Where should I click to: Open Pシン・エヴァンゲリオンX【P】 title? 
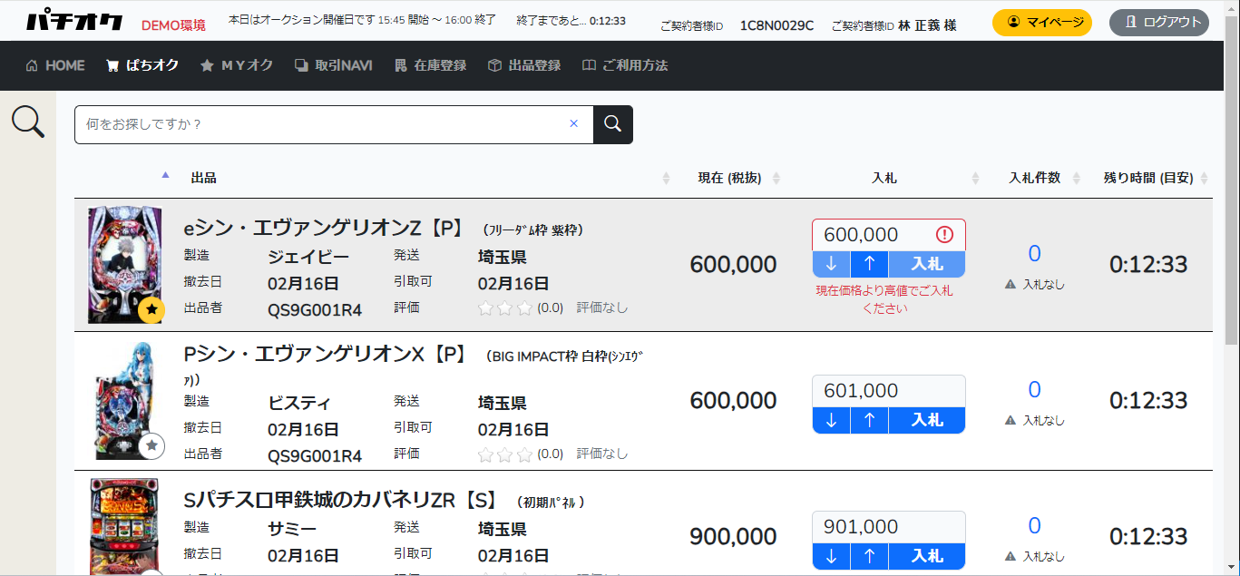coord(325,355)
